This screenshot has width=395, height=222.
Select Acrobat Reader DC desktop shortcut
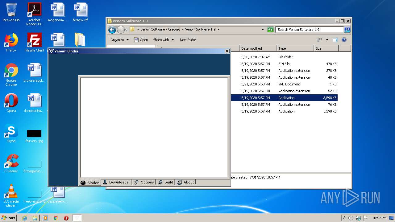[34, 14]
